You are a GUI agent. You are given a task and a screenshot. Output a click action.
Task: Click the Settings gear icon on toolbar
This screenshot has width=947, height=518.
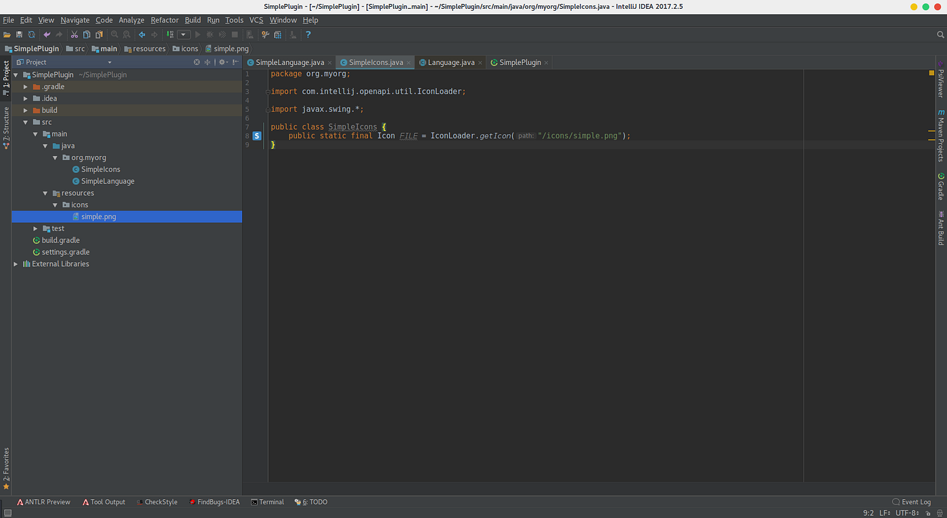265,34
